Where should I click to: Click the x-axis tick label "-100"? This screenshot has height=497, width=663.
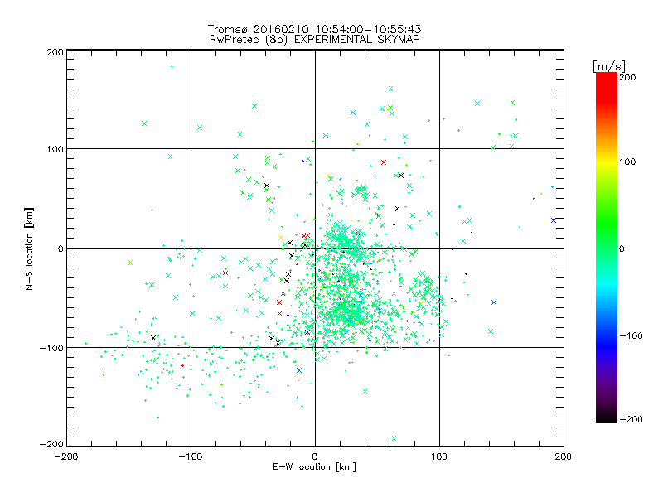pos(191,456)
